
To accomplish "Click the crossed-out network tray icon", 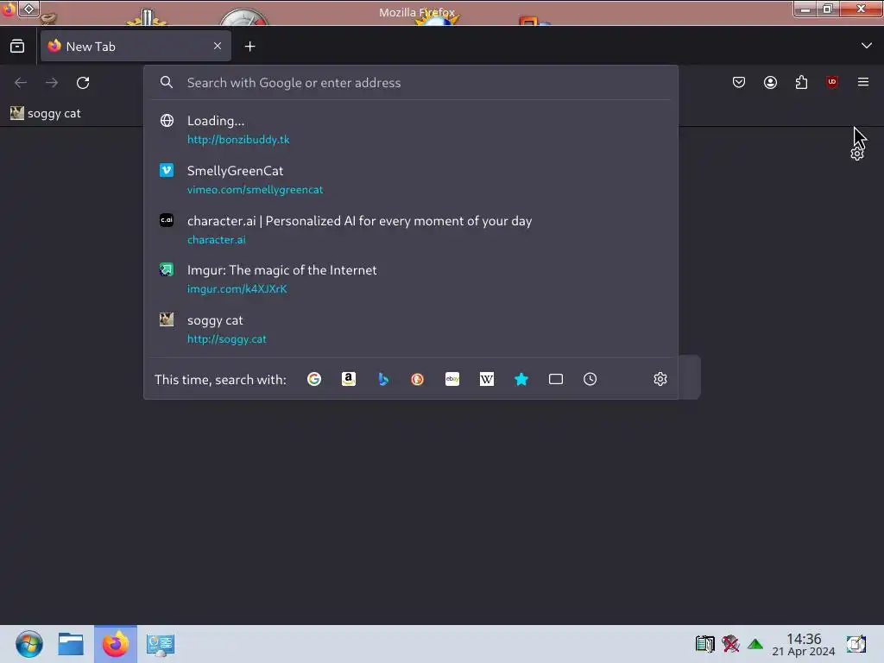I will click(x=730, y=644).
